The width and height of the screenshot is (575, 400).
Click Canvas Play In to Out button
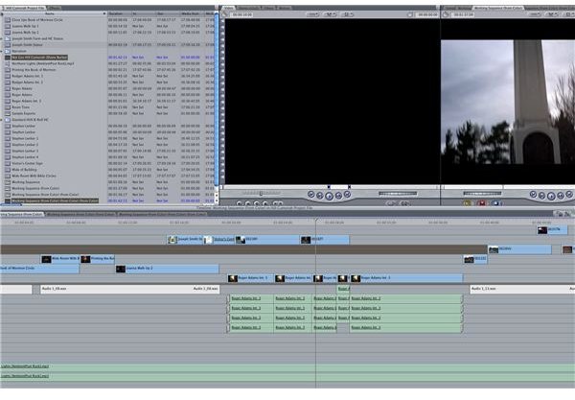tap(542, 196)
